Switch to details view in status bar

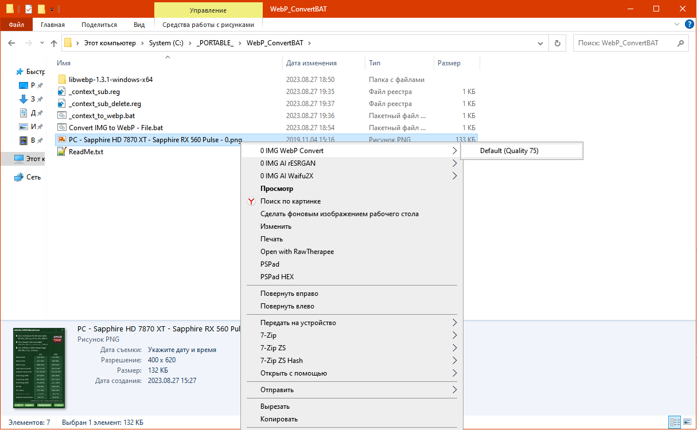tap(675, 423)
